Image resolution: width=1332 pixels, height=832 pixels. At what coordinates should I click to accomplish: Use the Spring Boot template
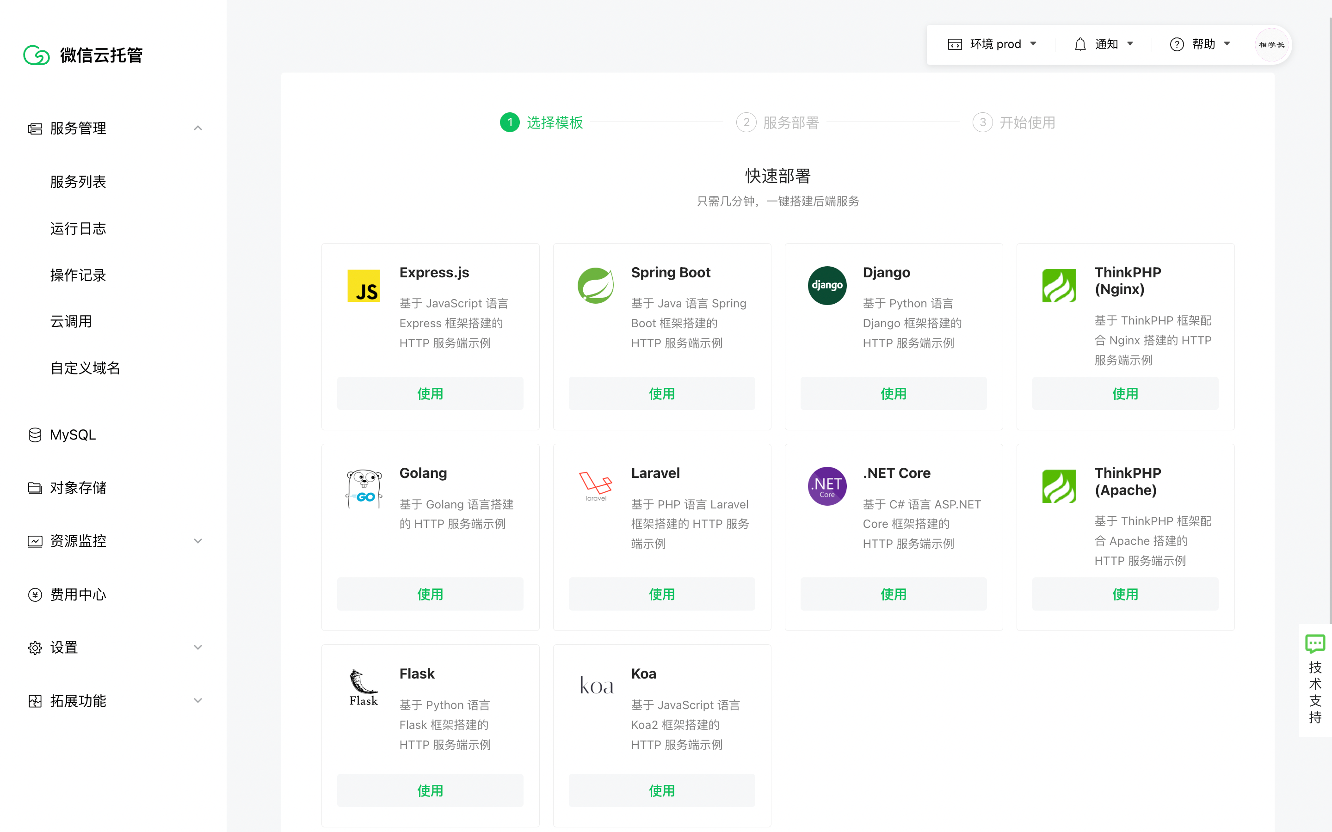(x=661, y=393)
